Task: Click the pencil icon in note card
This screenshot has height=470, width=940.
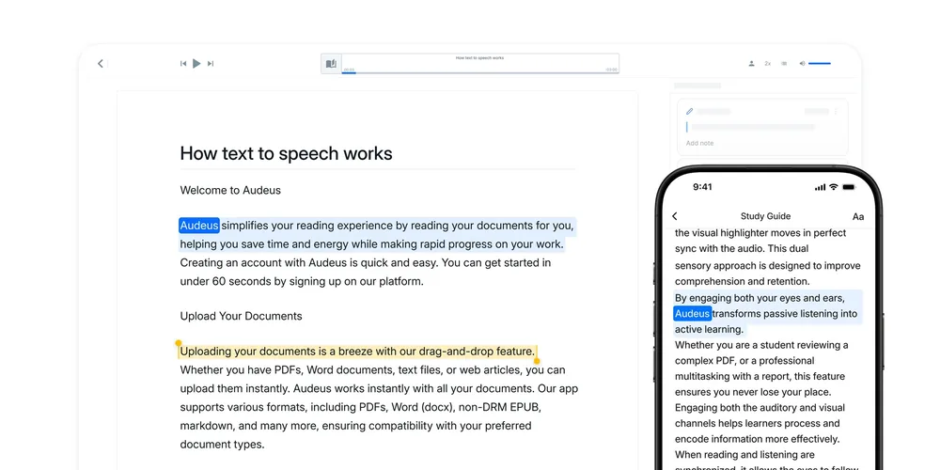Action: (x=689, y=112)
